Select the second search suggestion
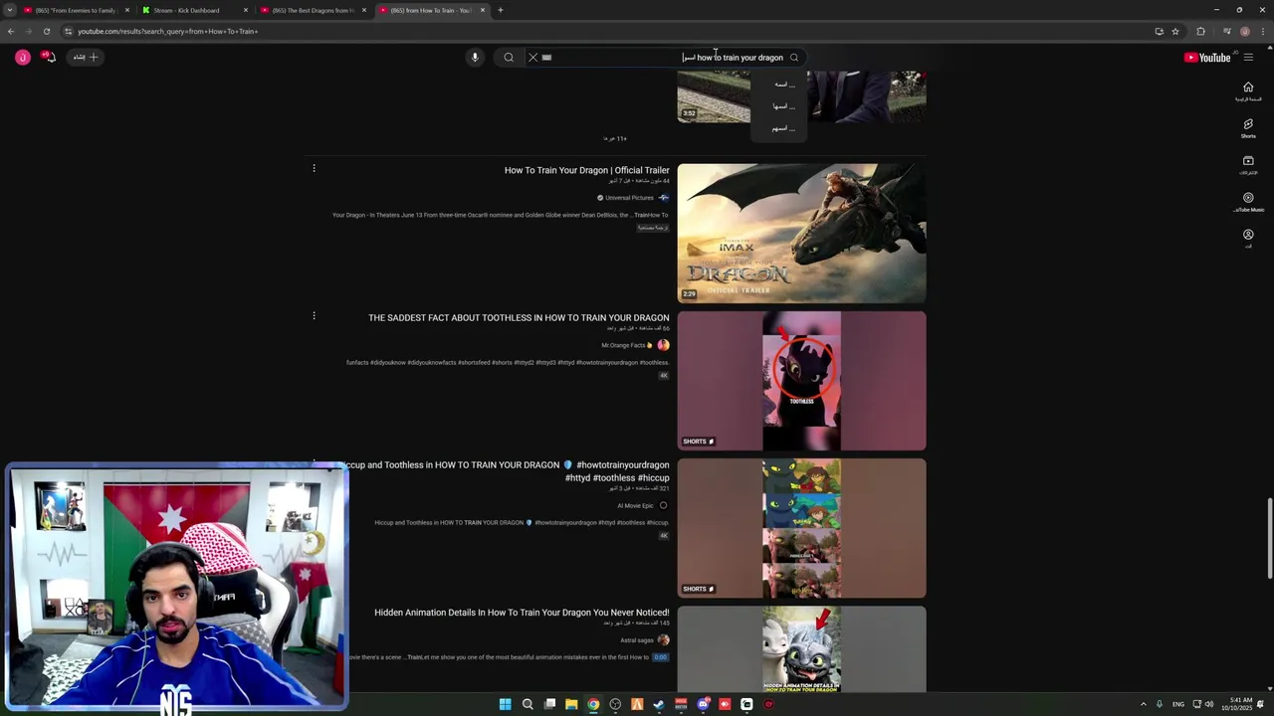 tap(784, 106)
